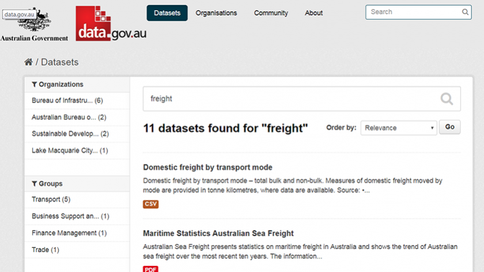Filter by Finance Management group
Screen dimensions: 484x272
coord(69,233)
